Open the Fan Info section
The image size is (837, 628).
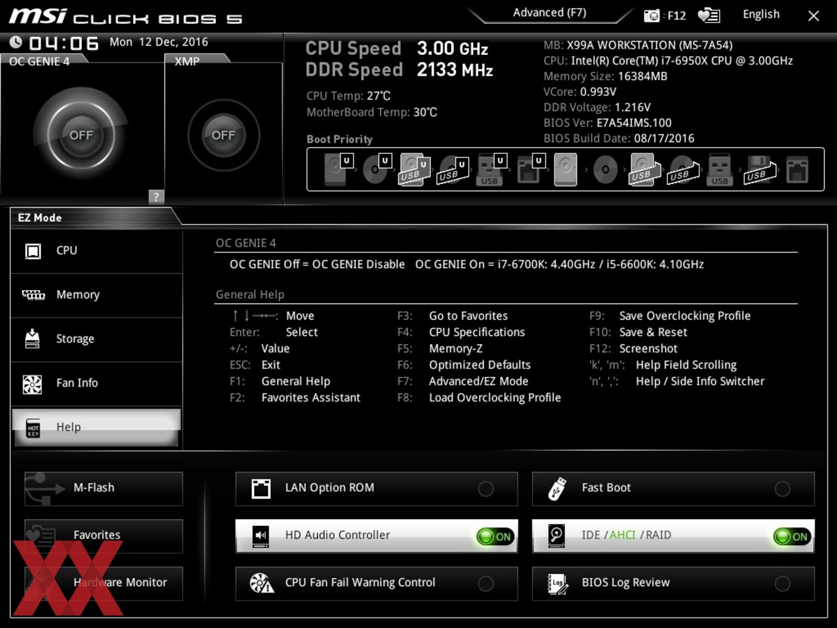click(97, 384)
